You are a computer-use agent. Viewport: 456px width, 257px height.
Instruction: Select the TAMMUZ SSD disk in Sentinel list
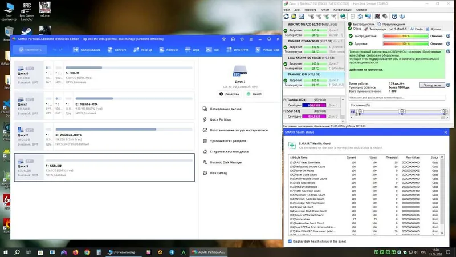coord(314,79)
